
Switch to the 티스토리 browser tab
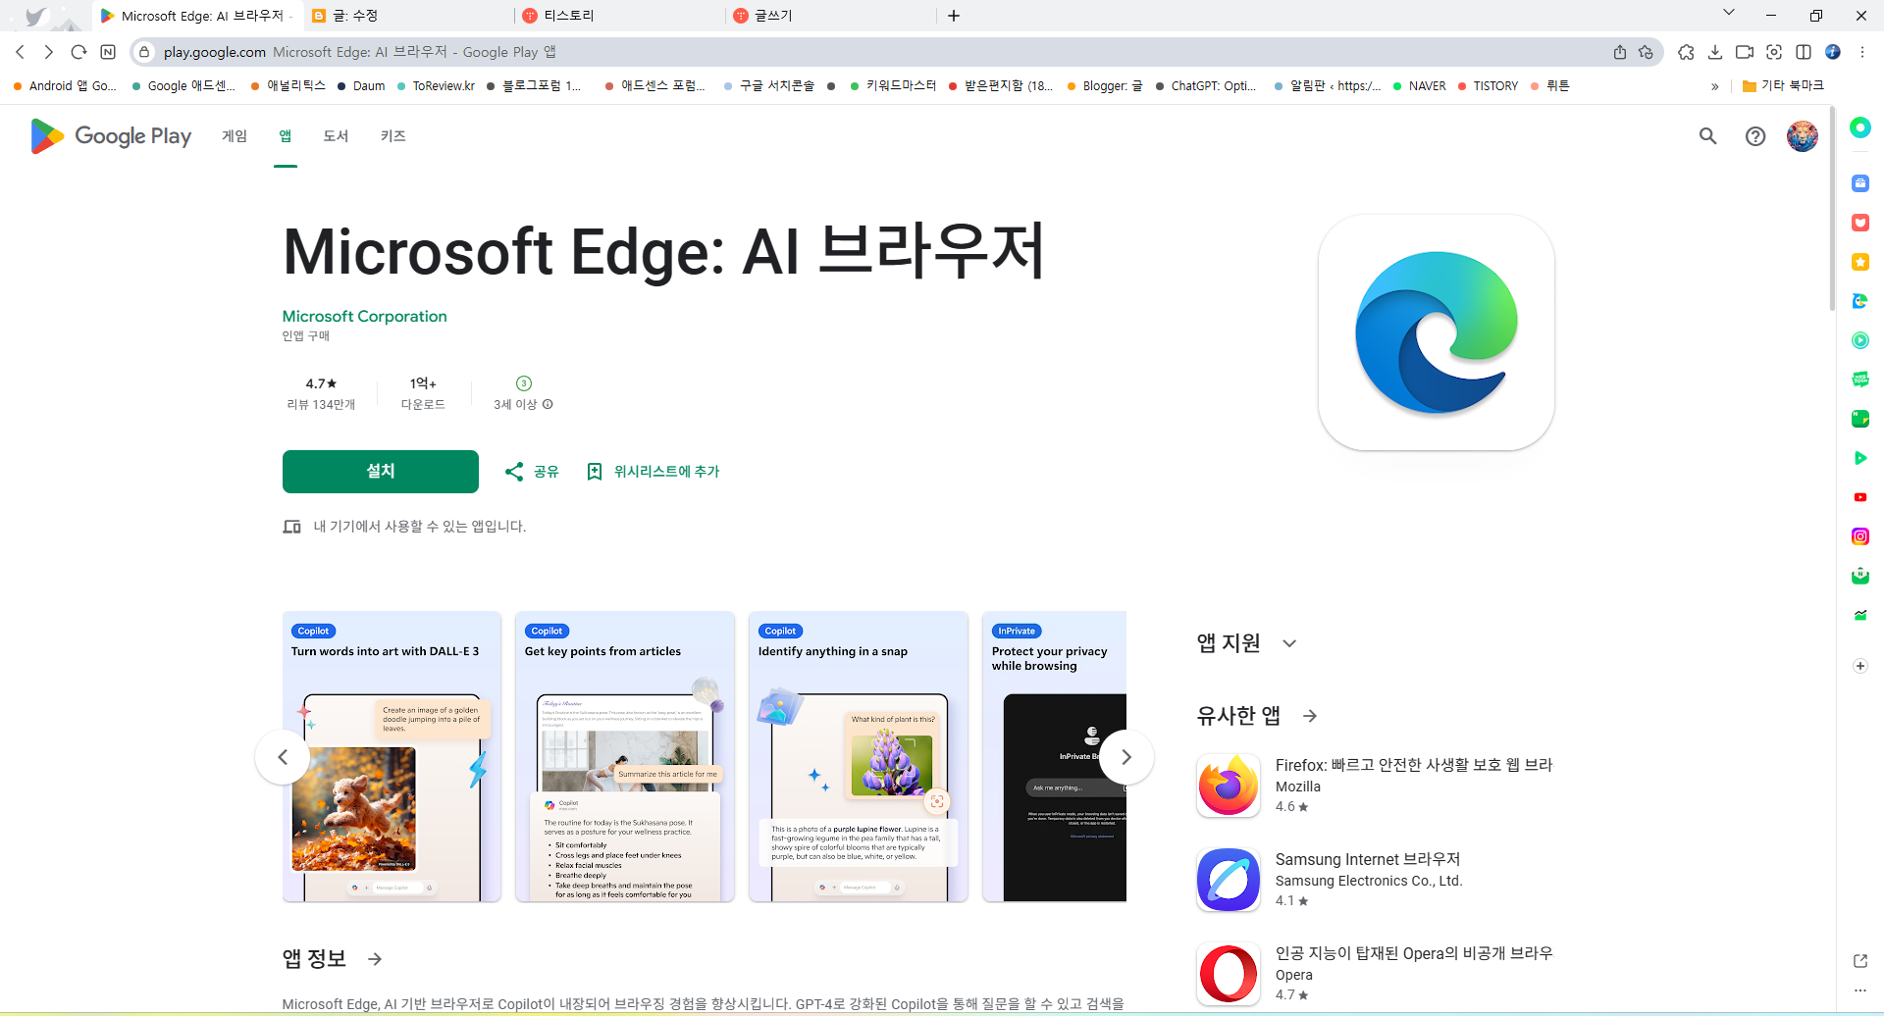point(622,16)
